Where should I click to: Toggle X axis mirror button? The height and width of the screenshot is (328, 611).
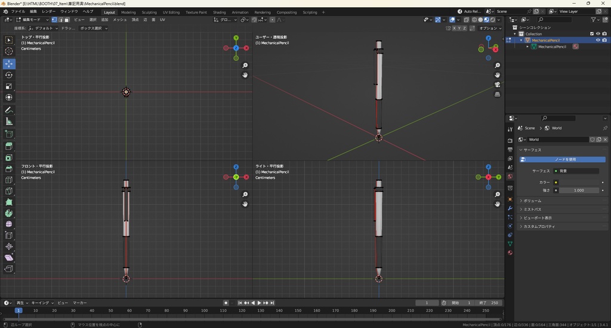[x=454, y=28]
